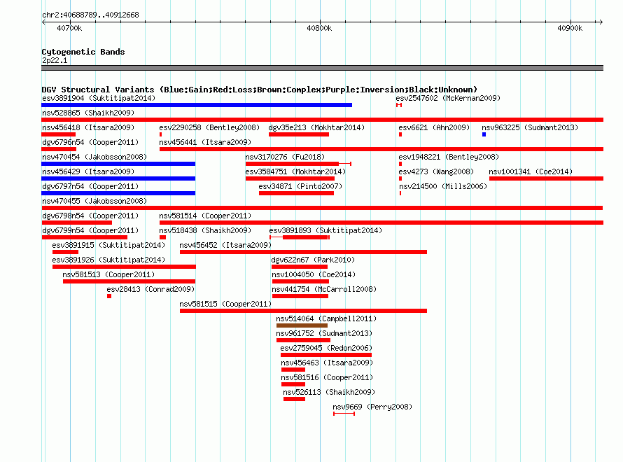Select nsv470455 (Jakobsson2008) label
The height and width of the screenshot is (462, 623).
94,201
